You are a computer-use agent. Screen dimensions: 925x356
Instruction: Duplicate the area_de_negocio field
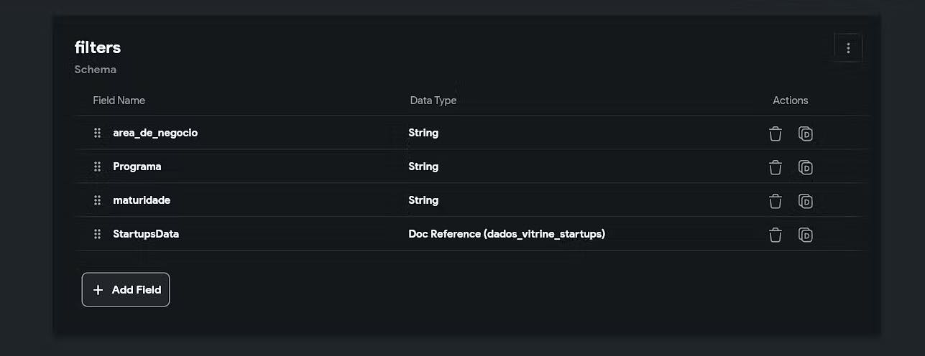[x=806, y=133]
